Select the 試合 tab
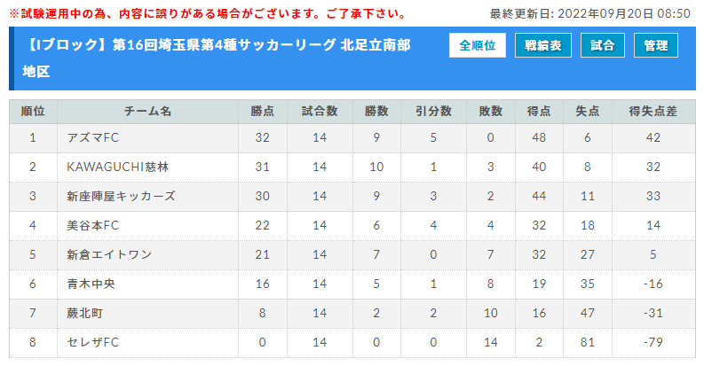The width and height of the screenshot is (704, 366). [603, 45]
